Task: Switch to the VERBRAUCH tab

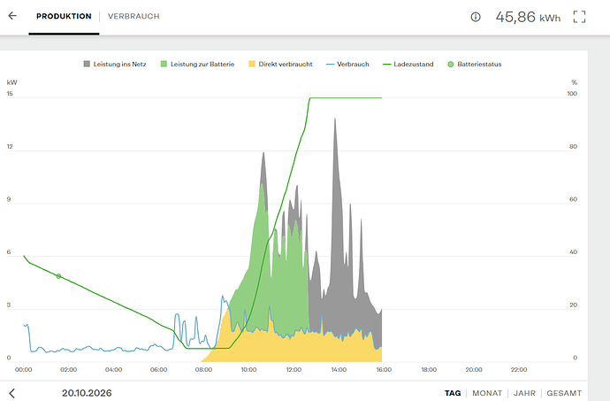Action: (133, 16)
